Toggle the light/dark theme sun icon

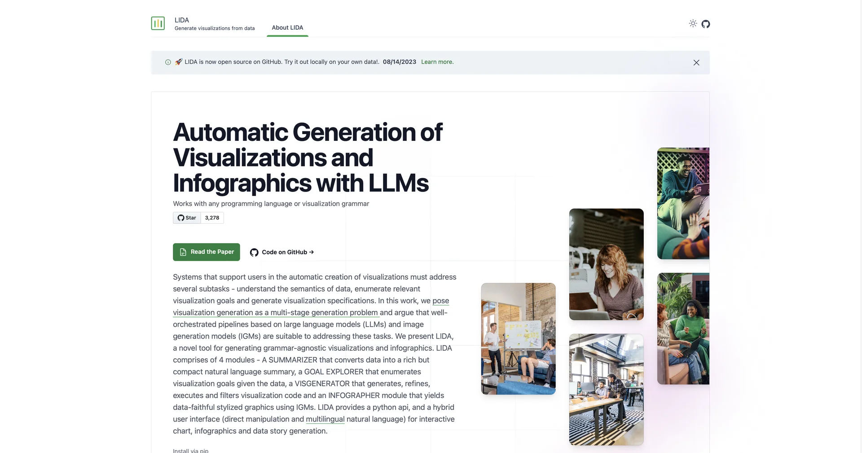click(x=693, y=23)
